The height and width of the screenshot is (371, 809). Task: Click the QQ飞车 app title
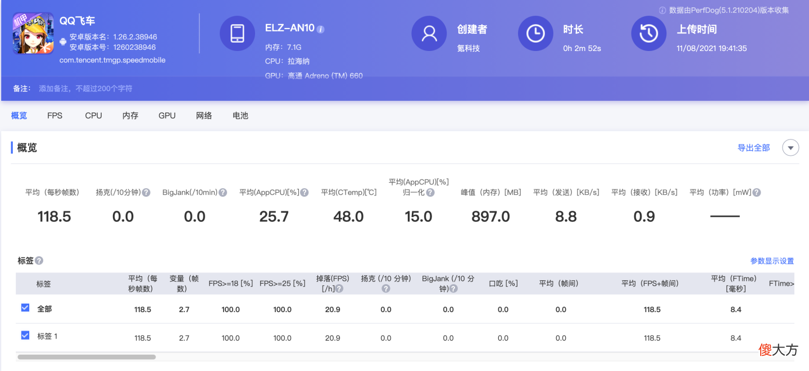78,21
